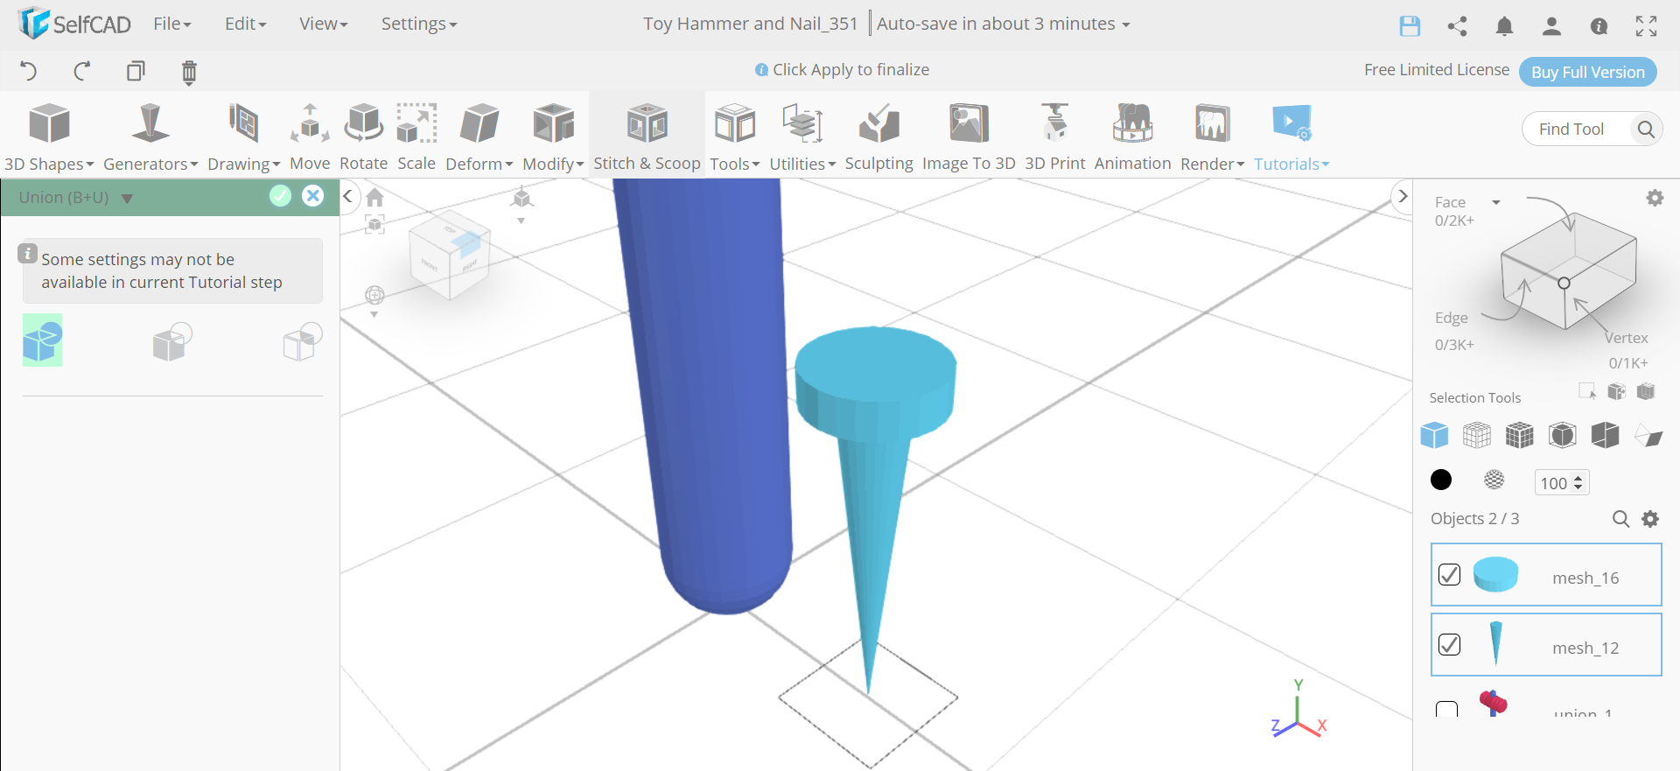Open the Tutorials menu
This screenshot has height=771, width=1680.
pyautogui.click(x=1291, y=137)
